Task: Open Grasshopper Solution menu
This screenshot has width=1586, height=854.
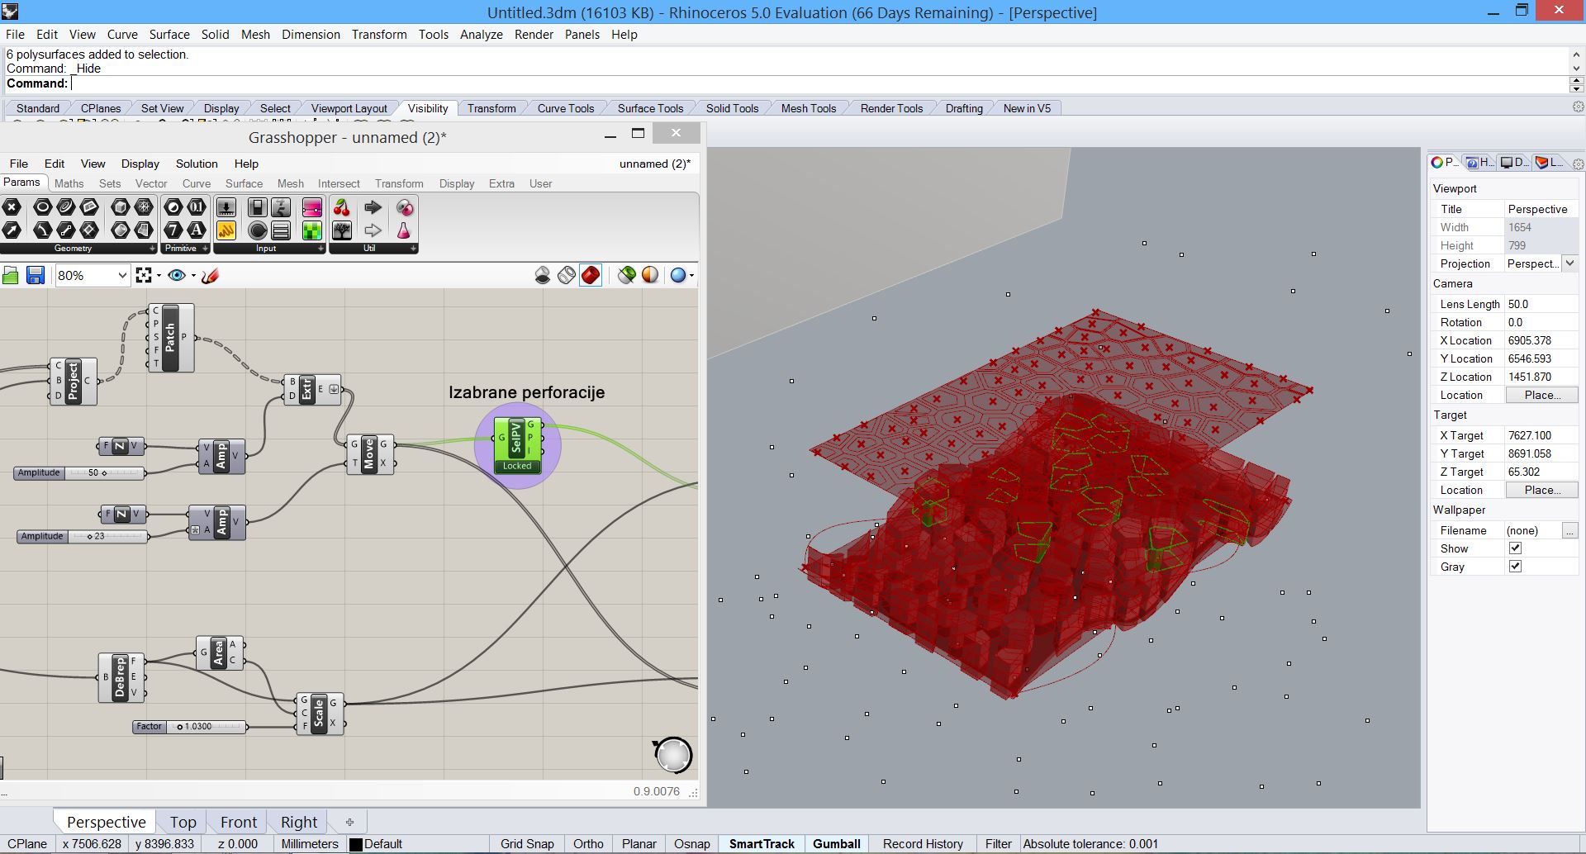Action: (x=197, y=164)
